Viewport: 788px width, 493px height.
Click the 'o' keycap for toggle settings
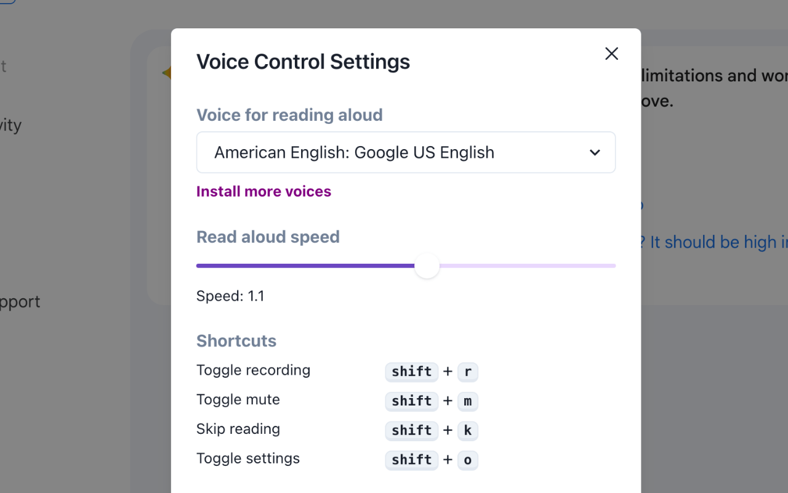[x=468, y=460]
